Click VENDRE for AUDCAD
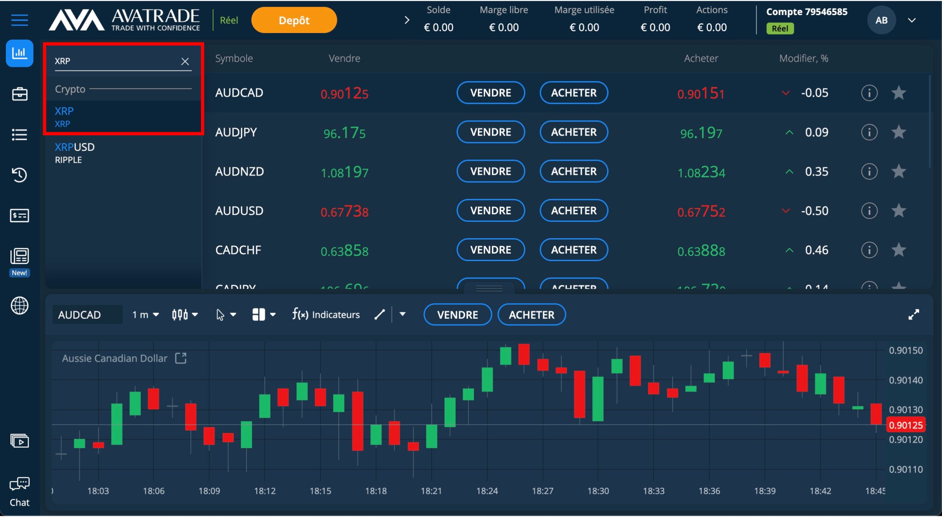The height and width of the screenshot is (517, 942). pyautogui.click(x=491, y=93)
